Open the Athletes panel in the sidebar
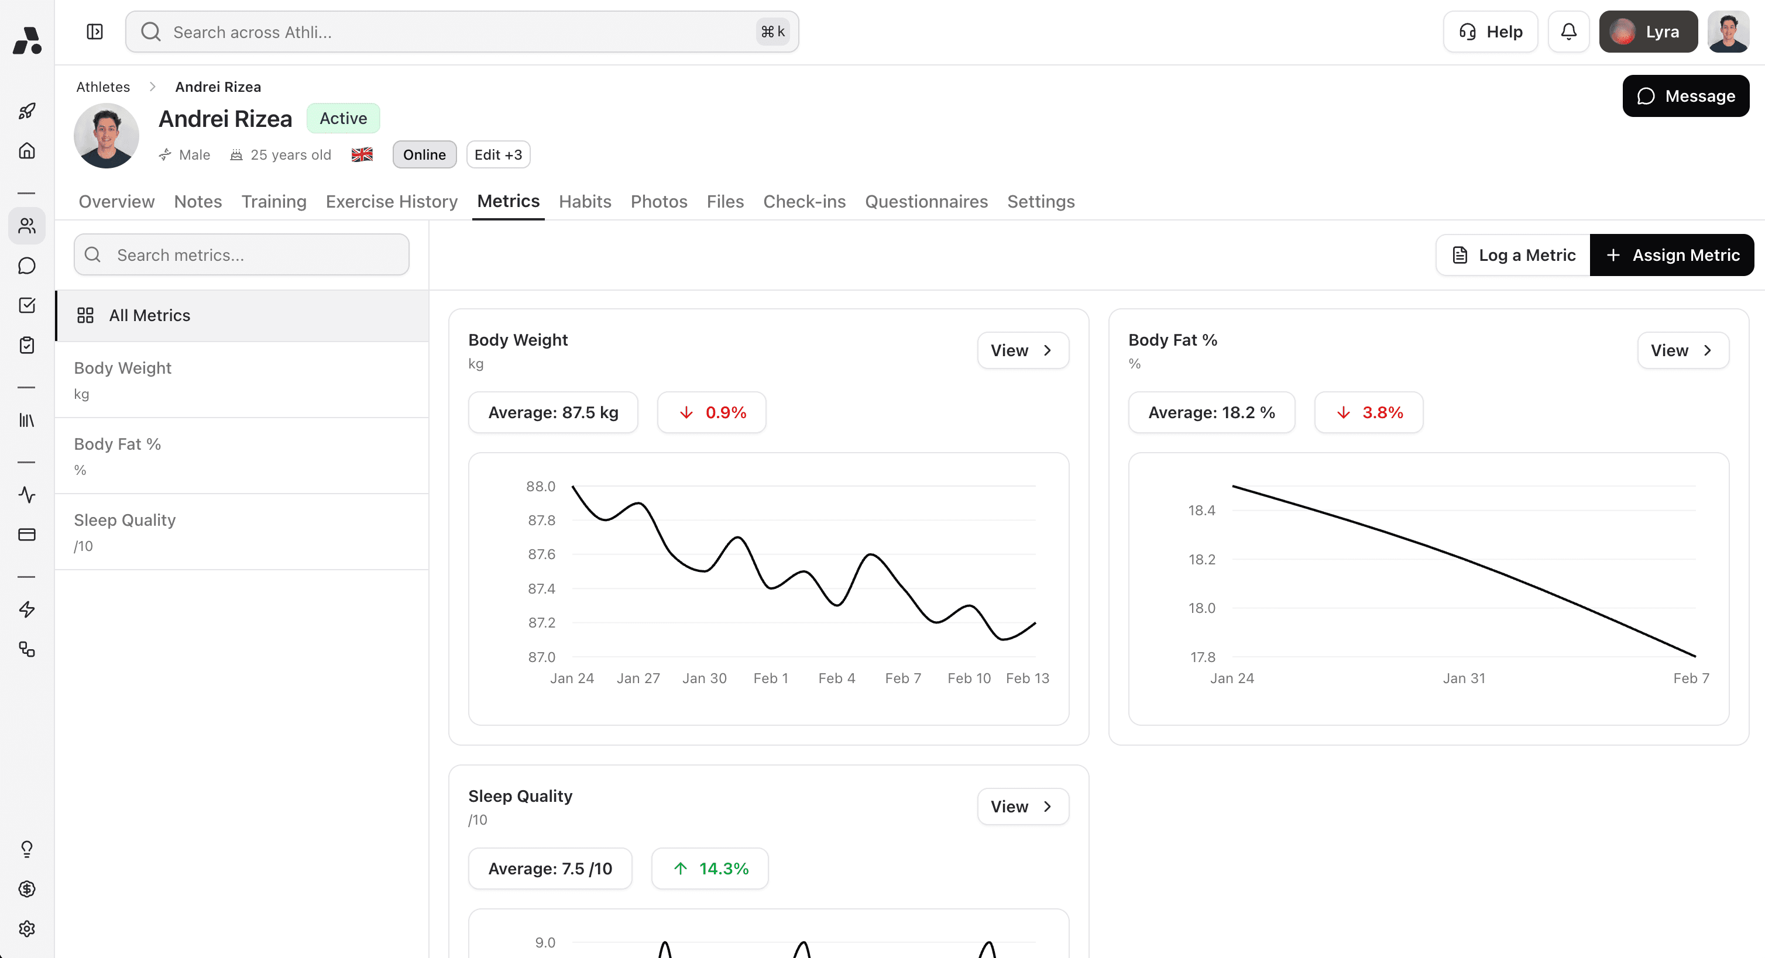 (x=27, y=226)
